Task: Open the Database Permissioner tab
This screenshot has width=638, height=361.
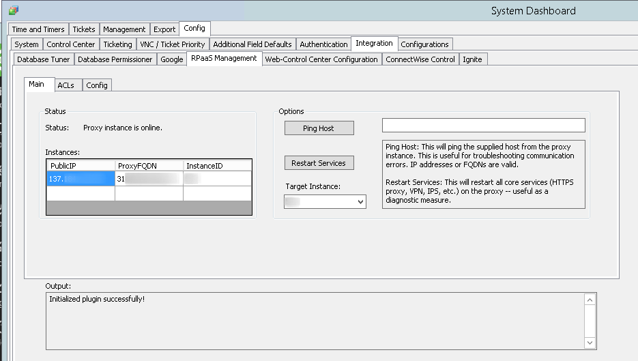Action: click(x=115, y=59)
